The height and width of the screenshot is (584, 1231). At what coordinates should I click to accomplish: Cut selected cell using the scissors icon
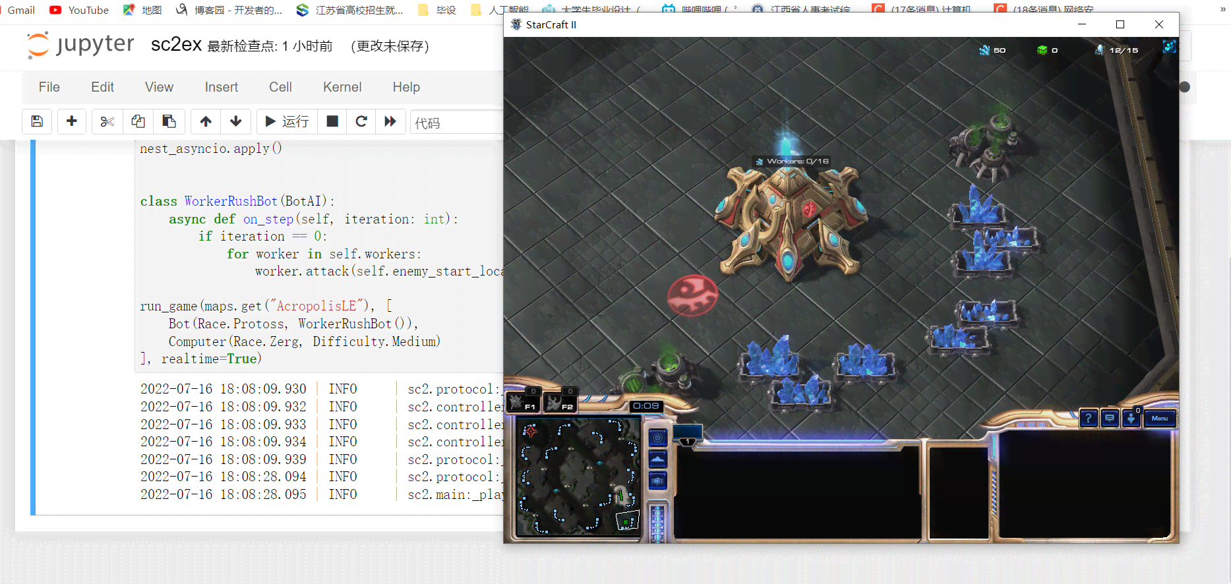click(107, 121)
